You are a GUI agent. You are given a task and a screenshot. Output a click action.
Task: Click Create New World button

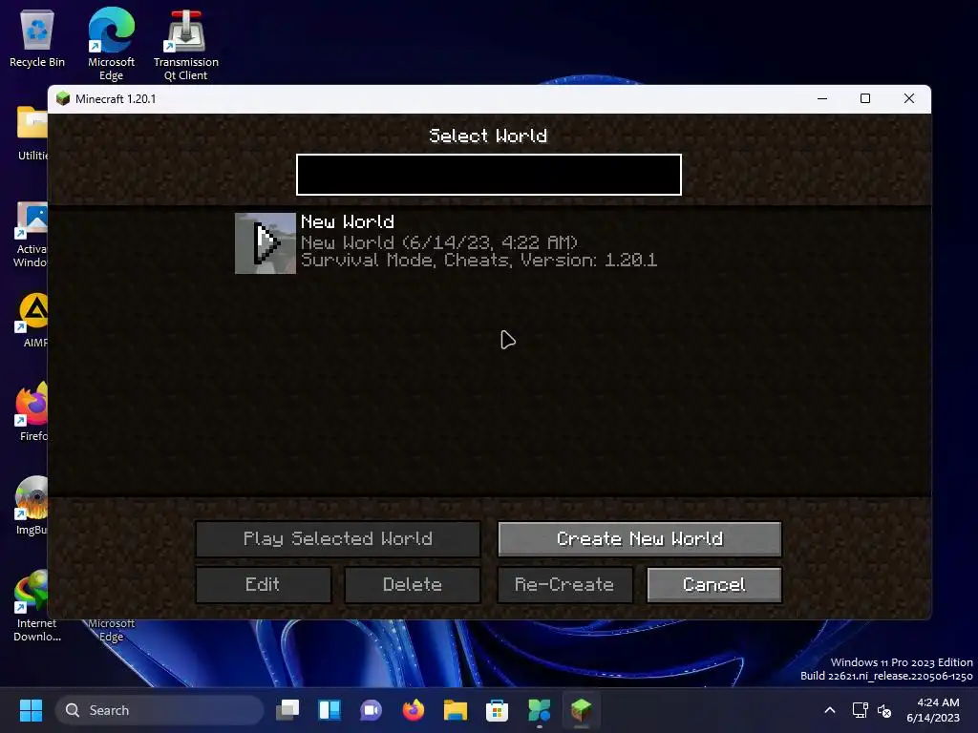click(640, 538)
